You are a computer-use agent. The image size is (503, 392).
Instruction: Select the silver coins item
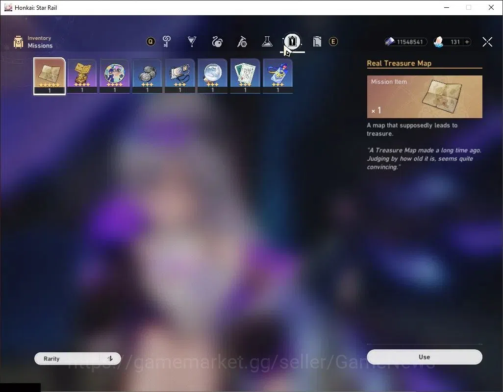pos(147,76)
